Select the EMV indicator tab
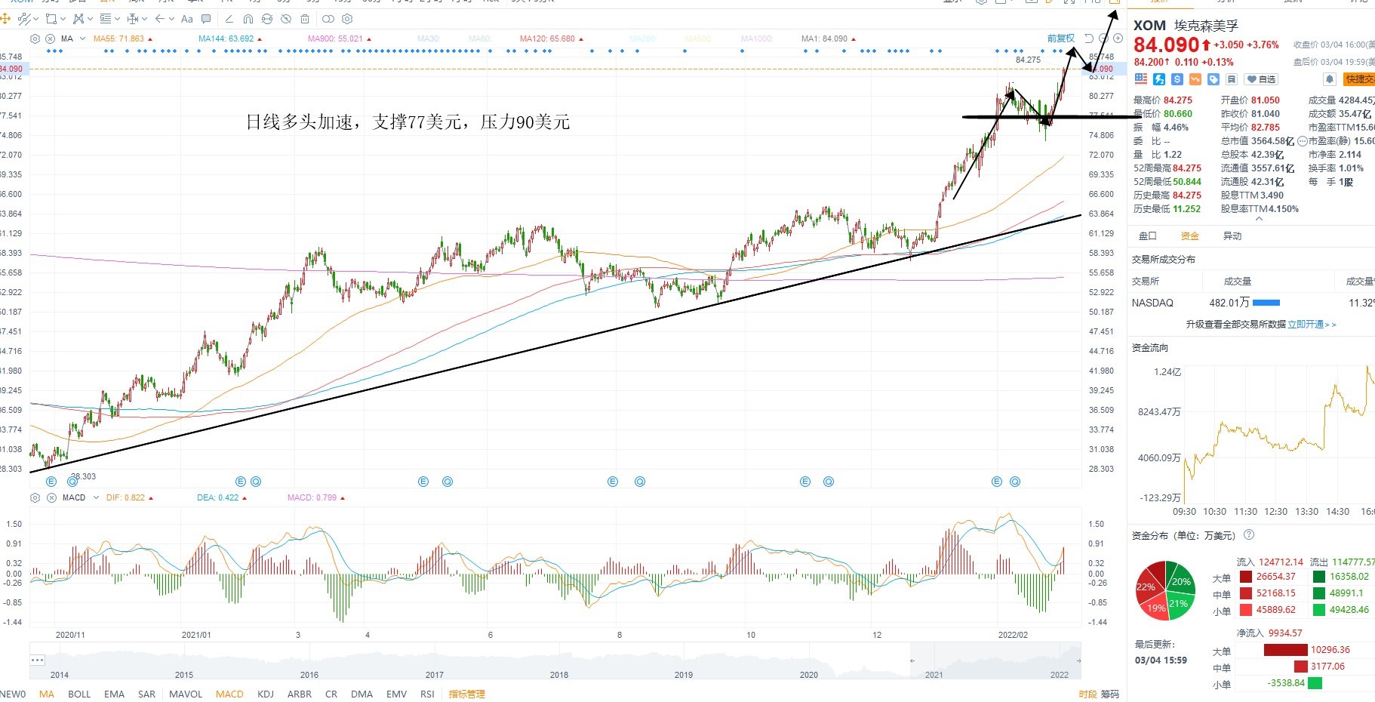Screen dimensions: 1375x702 (x=396, y=694)
